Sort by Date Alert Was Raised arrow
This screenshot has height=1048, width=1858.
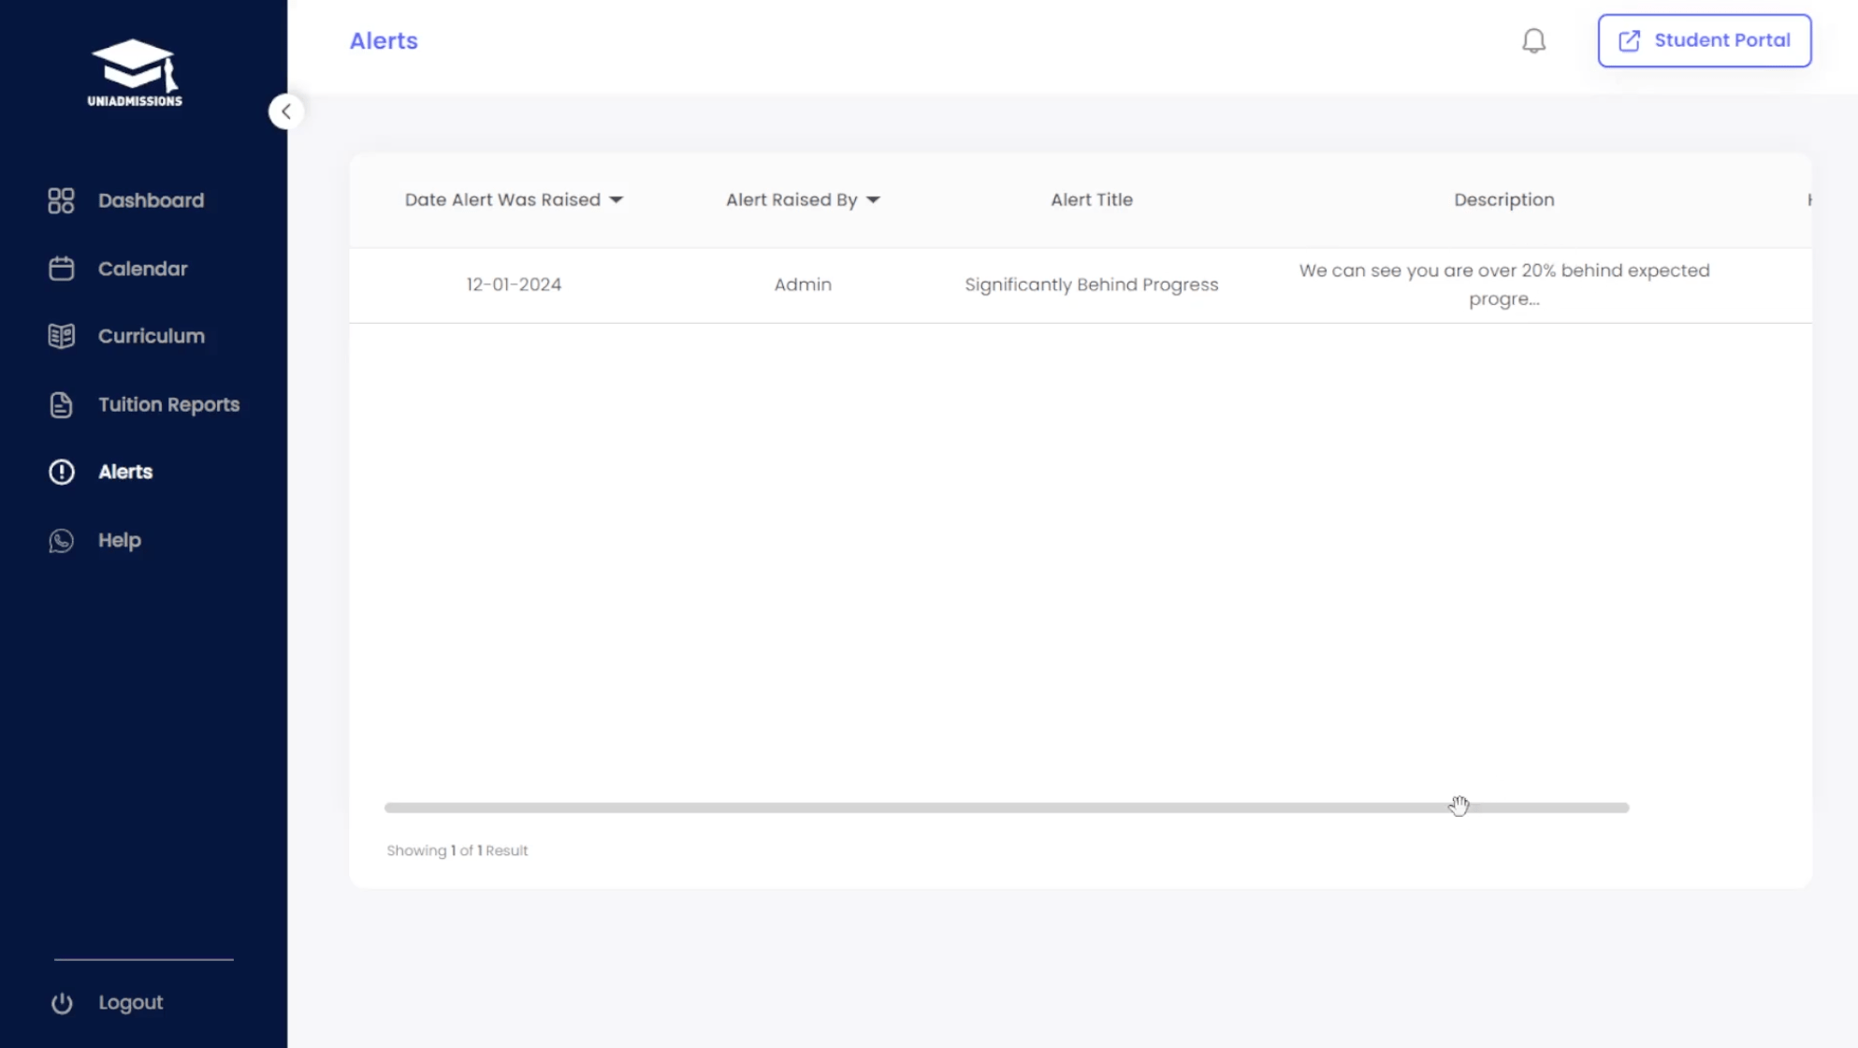point(616,200)
